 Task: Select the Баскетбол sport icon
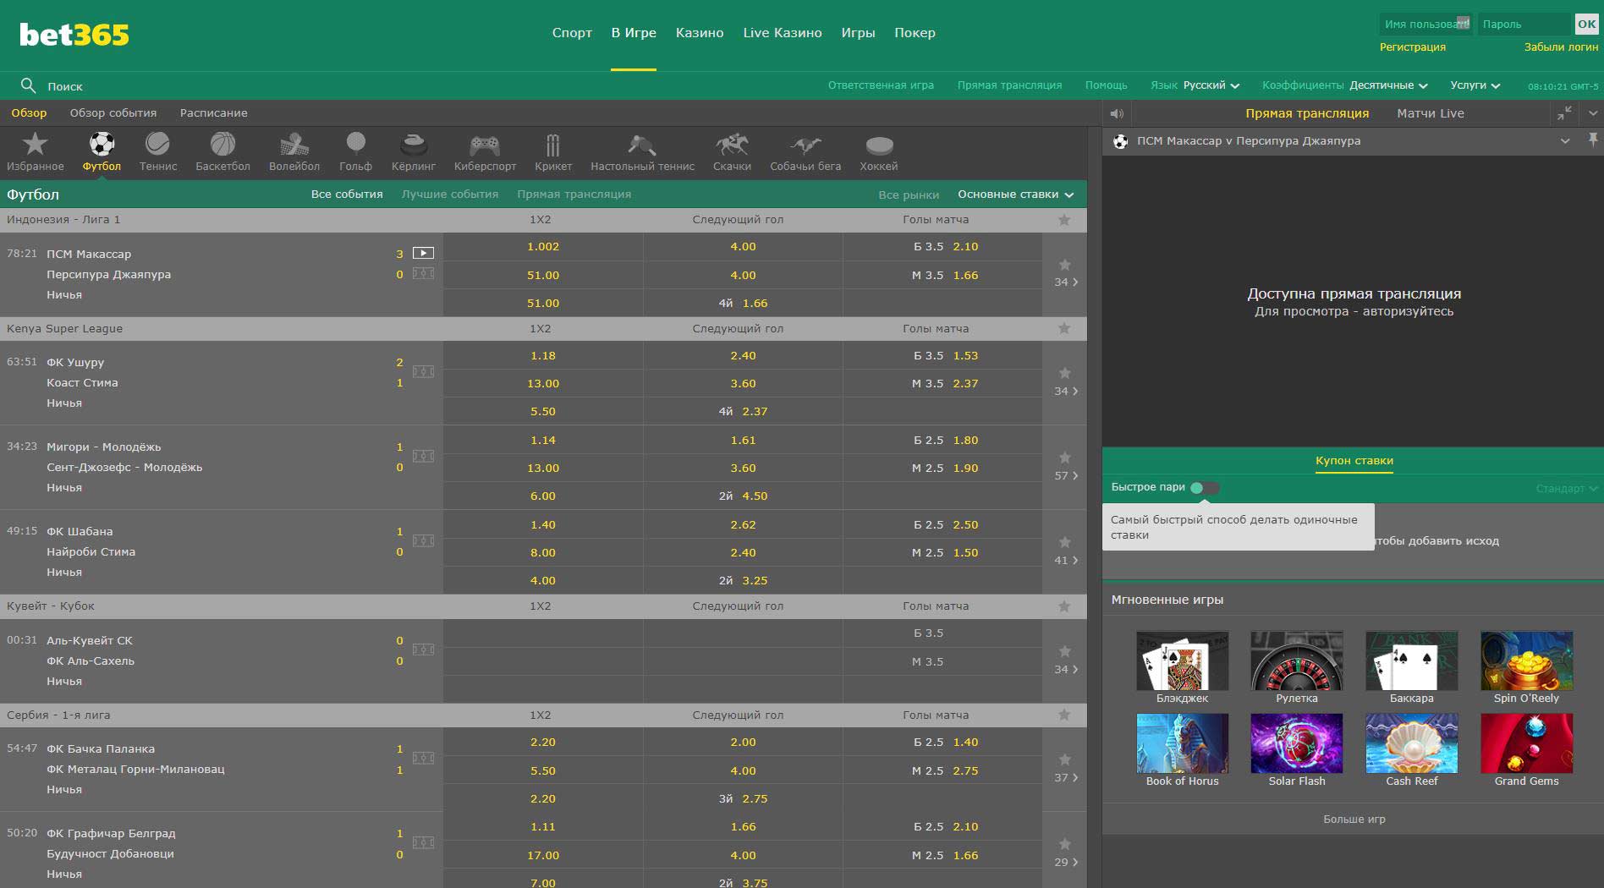point(222,144)
